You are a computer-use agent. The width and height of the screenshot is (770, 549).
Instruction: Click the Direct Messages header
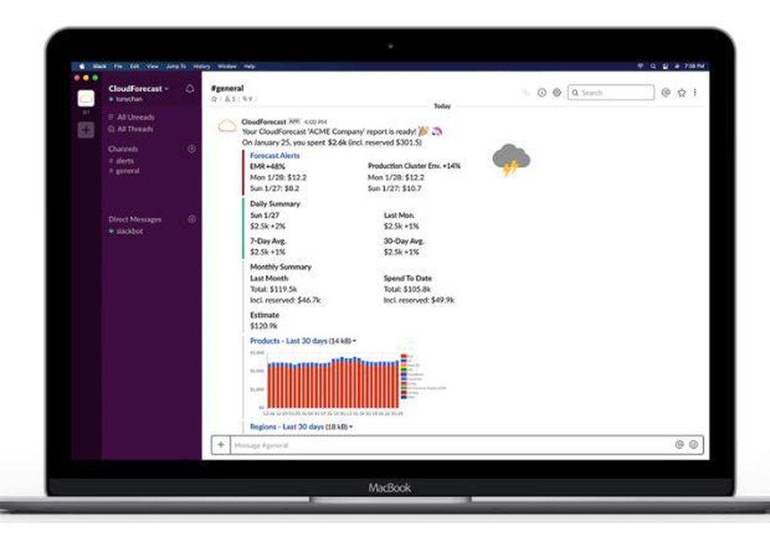click(x=135, y=220)
